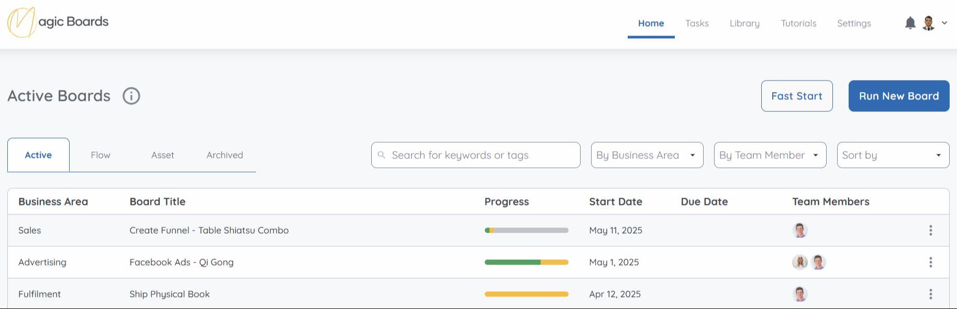Click the Magic Boards logo

click(x=58, y=22)
